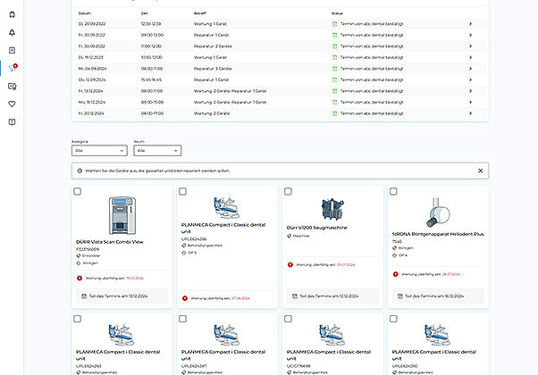Tick the Dürr V1200 Saugmaschine checkbox

click(288, 191)
